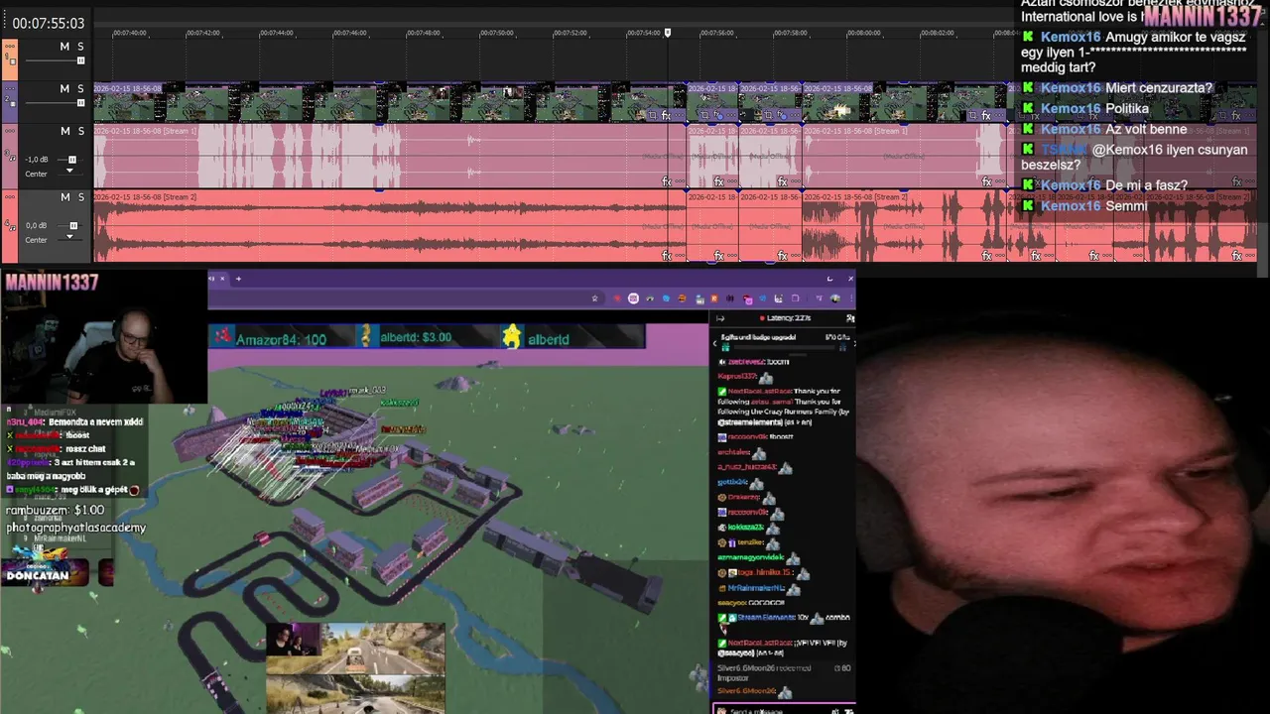Select the first Stream 2 audio event
Viewport: 1270px width, 714px height.
point(389,226)
